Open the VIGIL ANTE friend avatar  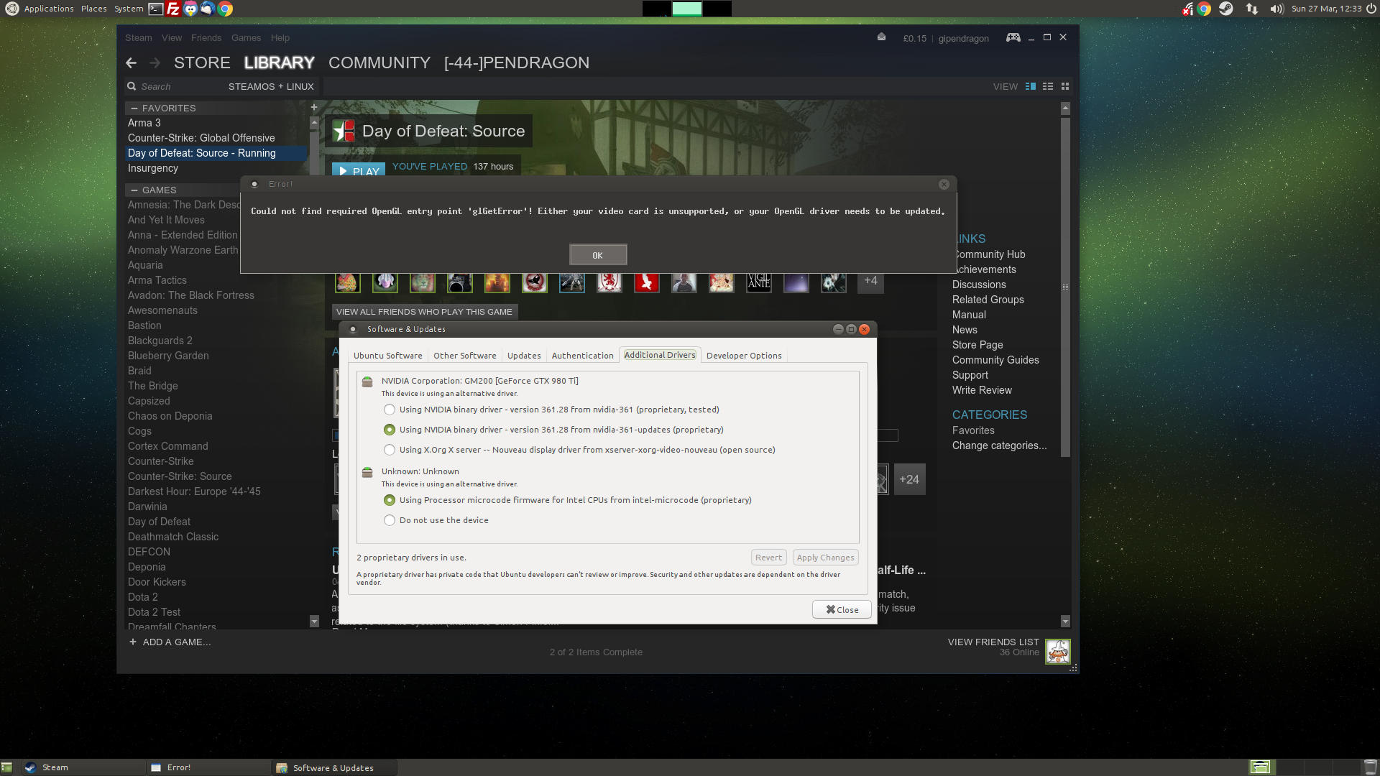[759, 281]
